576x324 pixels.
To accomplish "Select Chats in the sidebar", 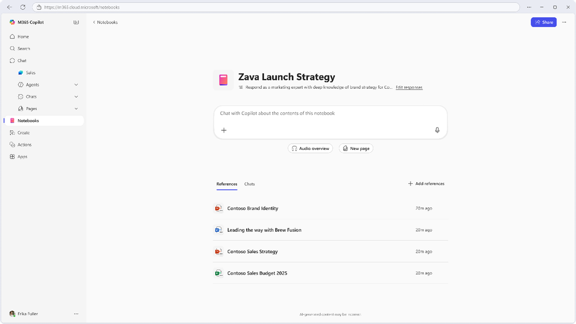I will tap(31, 97).
